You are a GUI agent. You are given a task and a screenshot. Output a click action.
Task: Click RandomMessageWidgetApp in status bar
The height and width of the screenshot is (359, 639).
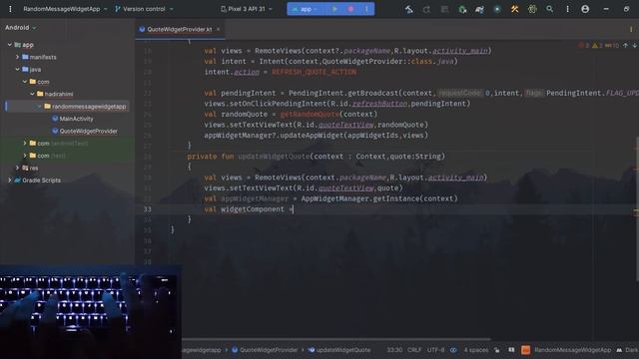(x=572, y=350)
